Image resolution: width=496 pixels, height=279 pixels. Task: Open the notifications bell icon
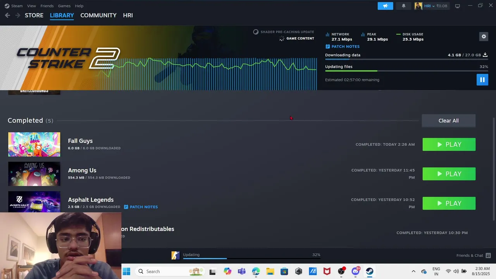point(403,6)
